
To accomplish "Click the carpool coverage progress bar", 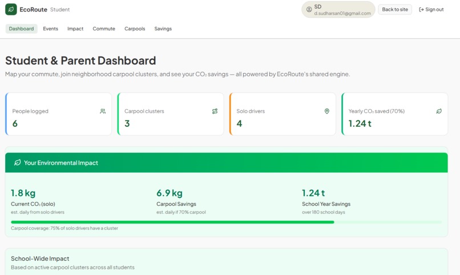I will pyautogui.click(x=226, y=222).
